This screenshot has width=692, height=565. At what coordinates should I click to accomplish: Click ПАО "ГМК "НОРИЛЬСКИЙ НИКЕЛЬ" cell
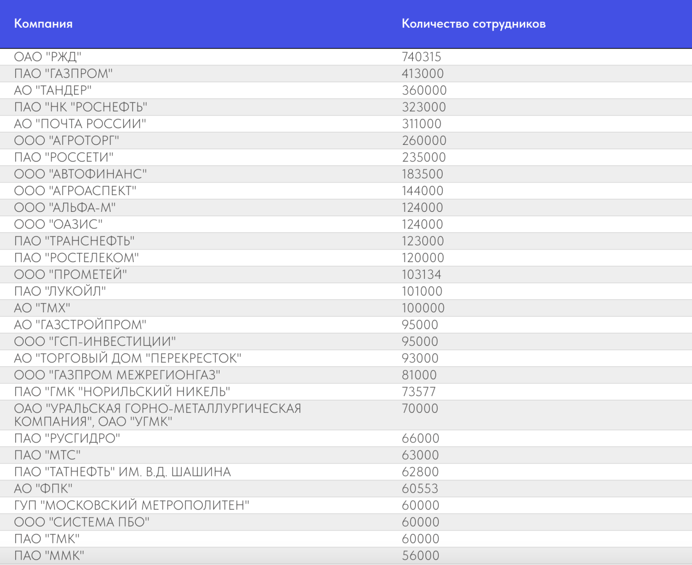pos(122,391)
